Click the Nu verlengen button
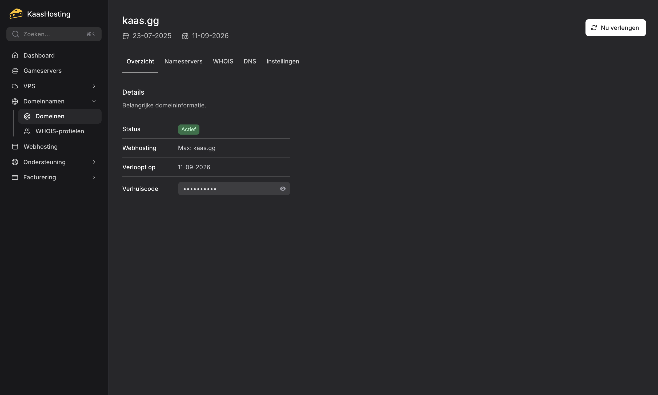The width and height of the screenshot is (658, 395). pos(615,27)
